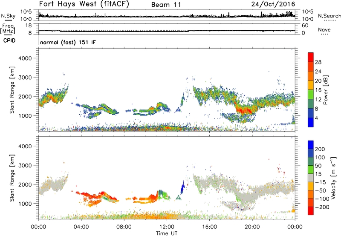This screenshot has width=341, height=236.
Task: Click the blue velocity streak near 13:30 UT
Action: click(182, 187)
